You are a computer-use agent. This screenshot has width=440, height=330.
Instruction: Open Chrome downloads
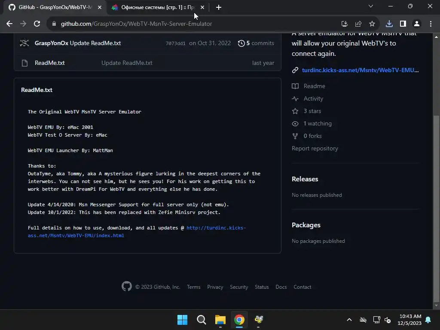pos(389,24)
